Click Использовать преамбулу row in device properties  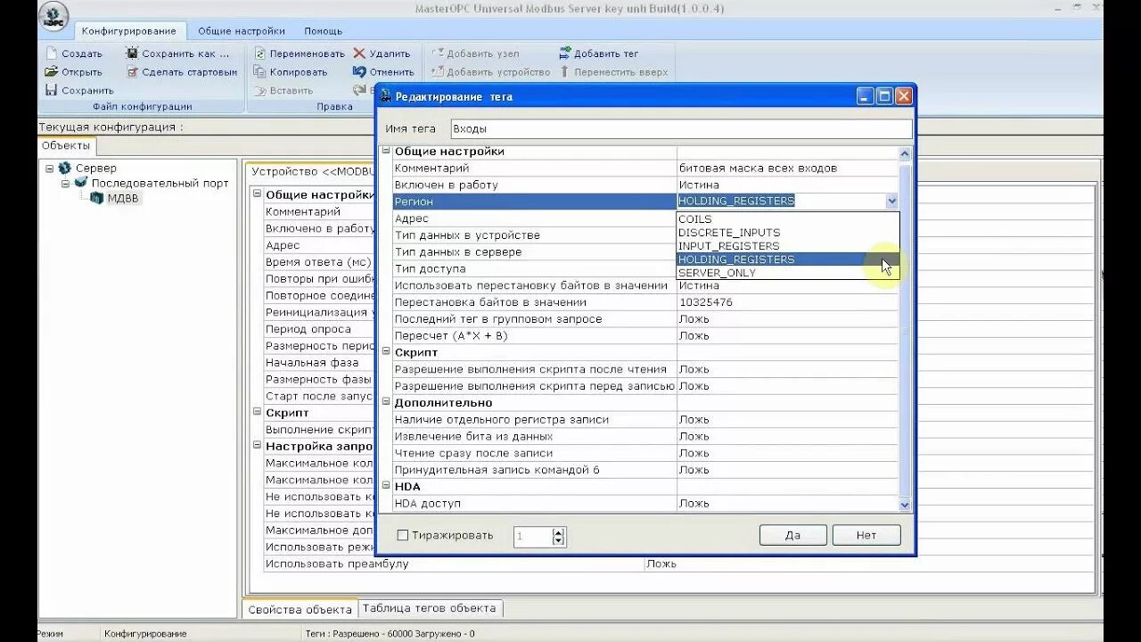[x=678, y=564]
